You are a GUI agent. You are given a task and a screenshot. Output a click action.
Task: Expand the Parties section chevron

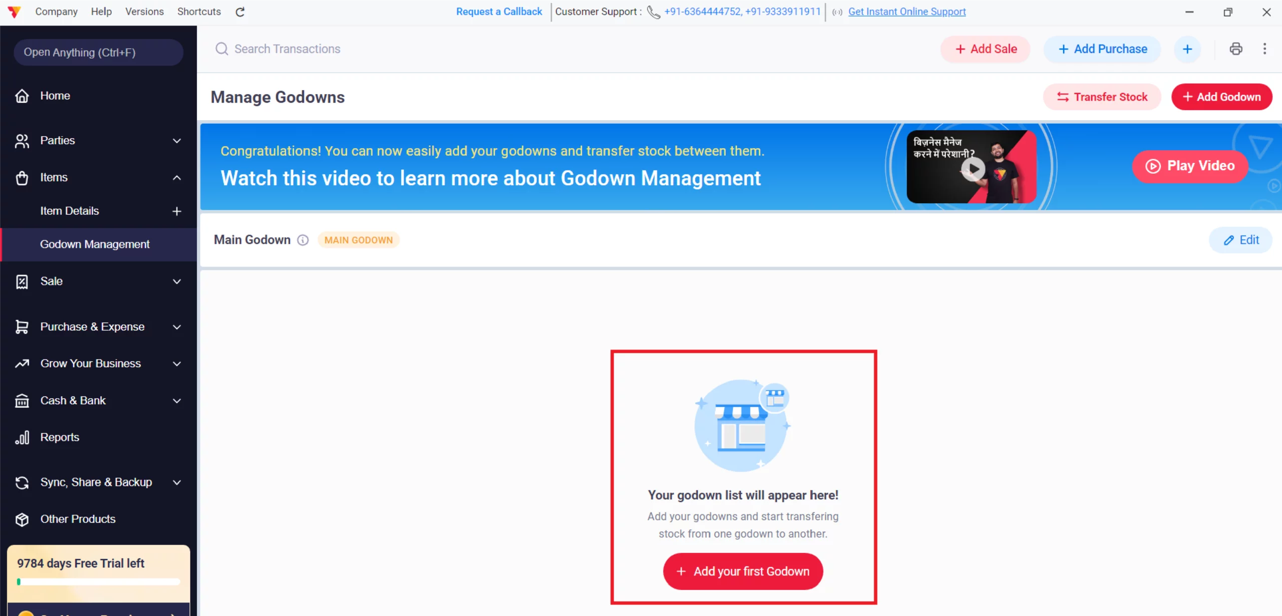[x=177, y=140]
